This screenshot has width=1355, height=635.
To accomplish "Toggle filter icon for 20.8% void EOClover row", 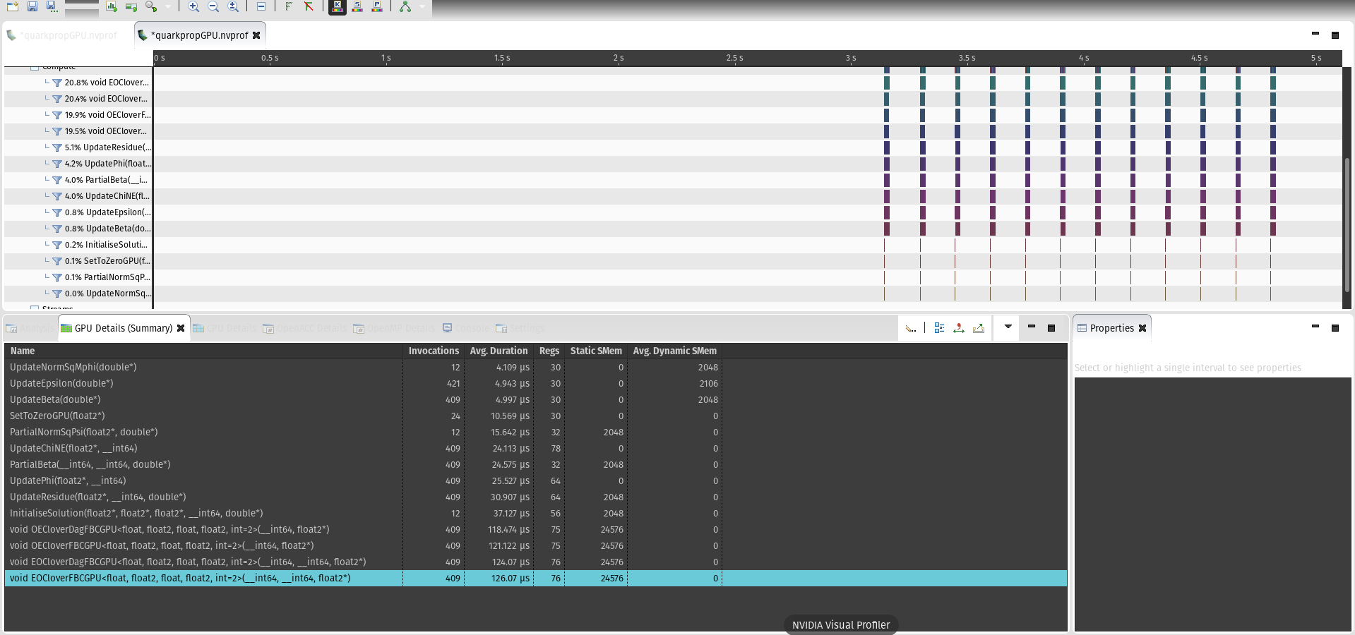I will coord(57,83).
